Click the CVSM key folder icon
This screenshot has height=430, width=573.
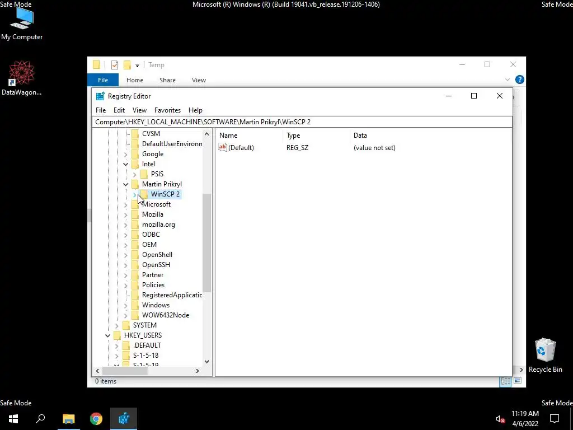(135, 133)
